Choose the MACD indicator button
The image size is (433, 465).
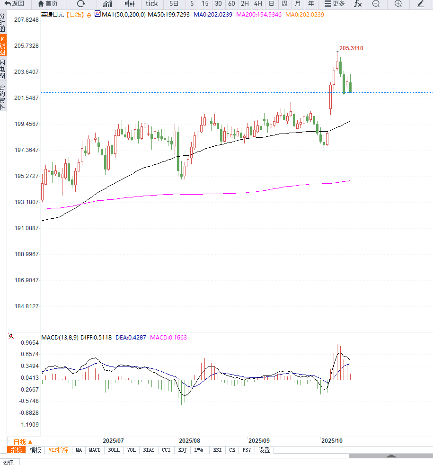pos(95,450)
